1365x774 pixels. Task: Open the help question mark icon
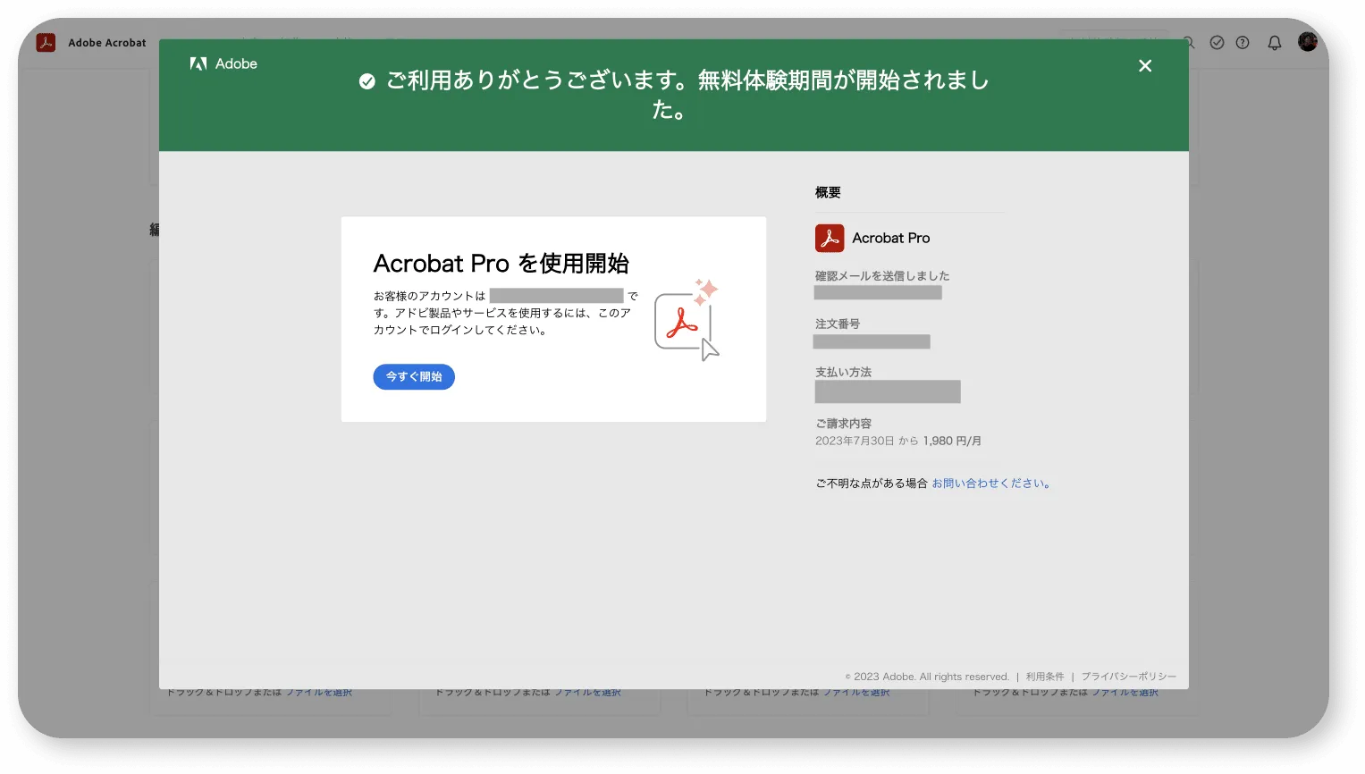click(x=1243, y=42)
